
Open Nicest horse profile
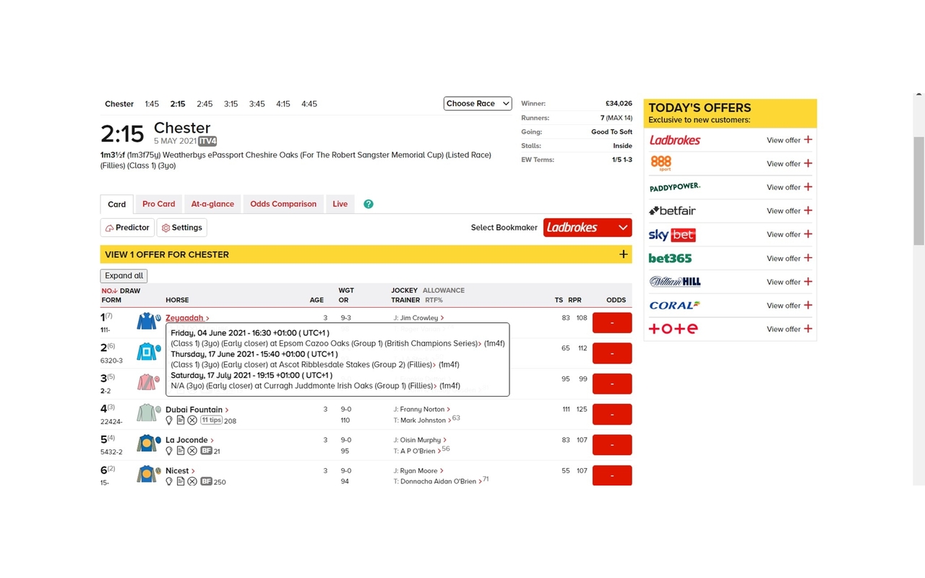point(180,471)
